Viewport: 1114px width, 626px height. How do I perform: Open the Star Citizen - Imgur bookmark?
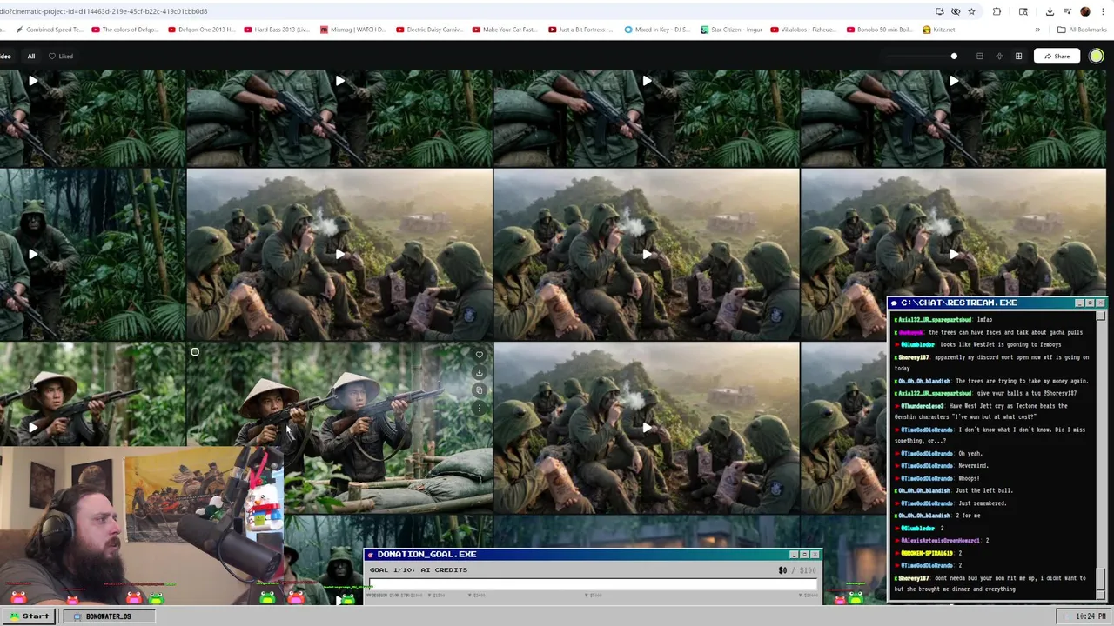coord(731,30)
